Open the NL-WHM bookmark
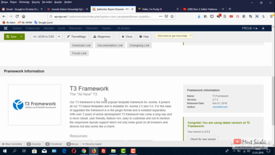The width and height of the screenshot is (275, 155). coord(25,22)
